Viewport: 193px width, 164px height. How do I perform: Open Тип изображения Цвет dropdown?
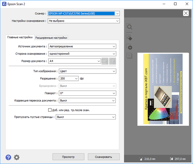[87, 71]
